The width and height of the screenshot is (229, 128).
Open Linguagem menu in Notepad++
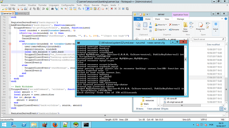54,5
